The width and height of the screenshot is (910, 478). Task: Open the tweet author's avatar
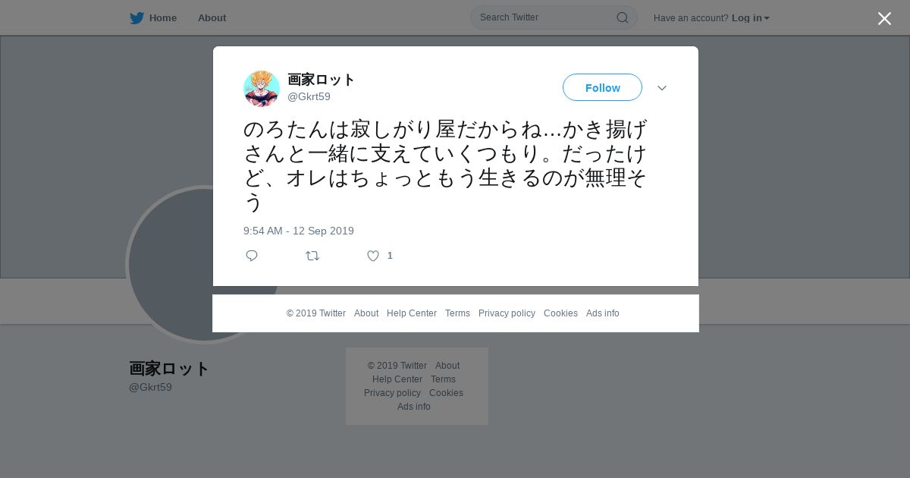pyautogui.click(x=262, y=89)
